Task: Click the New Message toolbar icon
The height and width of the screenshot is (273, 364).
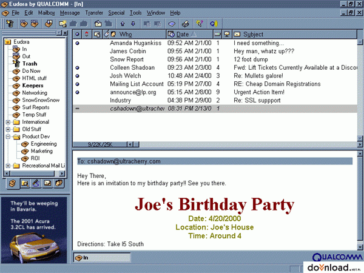Action: [x=62, y=24]
